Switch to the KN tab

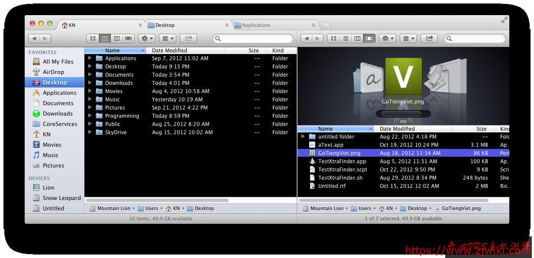(x=72, y=25)
